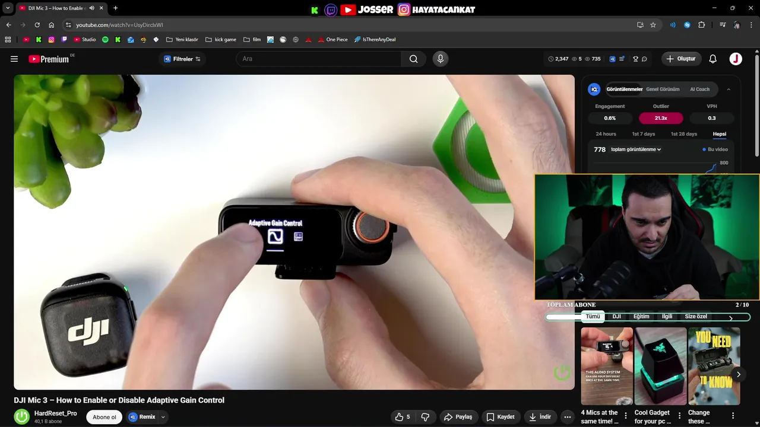
Task: Open the Remix dropdown arrow
Action: [x=163, y=417]
